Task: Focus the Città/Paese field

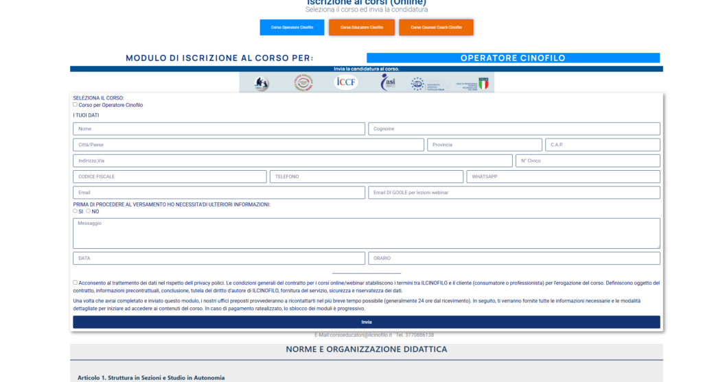Action: coord(249,145)
